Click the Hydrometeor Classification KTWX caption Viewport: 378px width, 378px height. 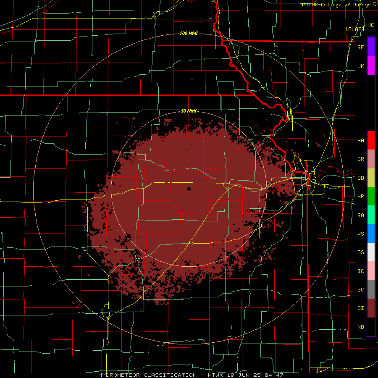[x=190, y=375]
